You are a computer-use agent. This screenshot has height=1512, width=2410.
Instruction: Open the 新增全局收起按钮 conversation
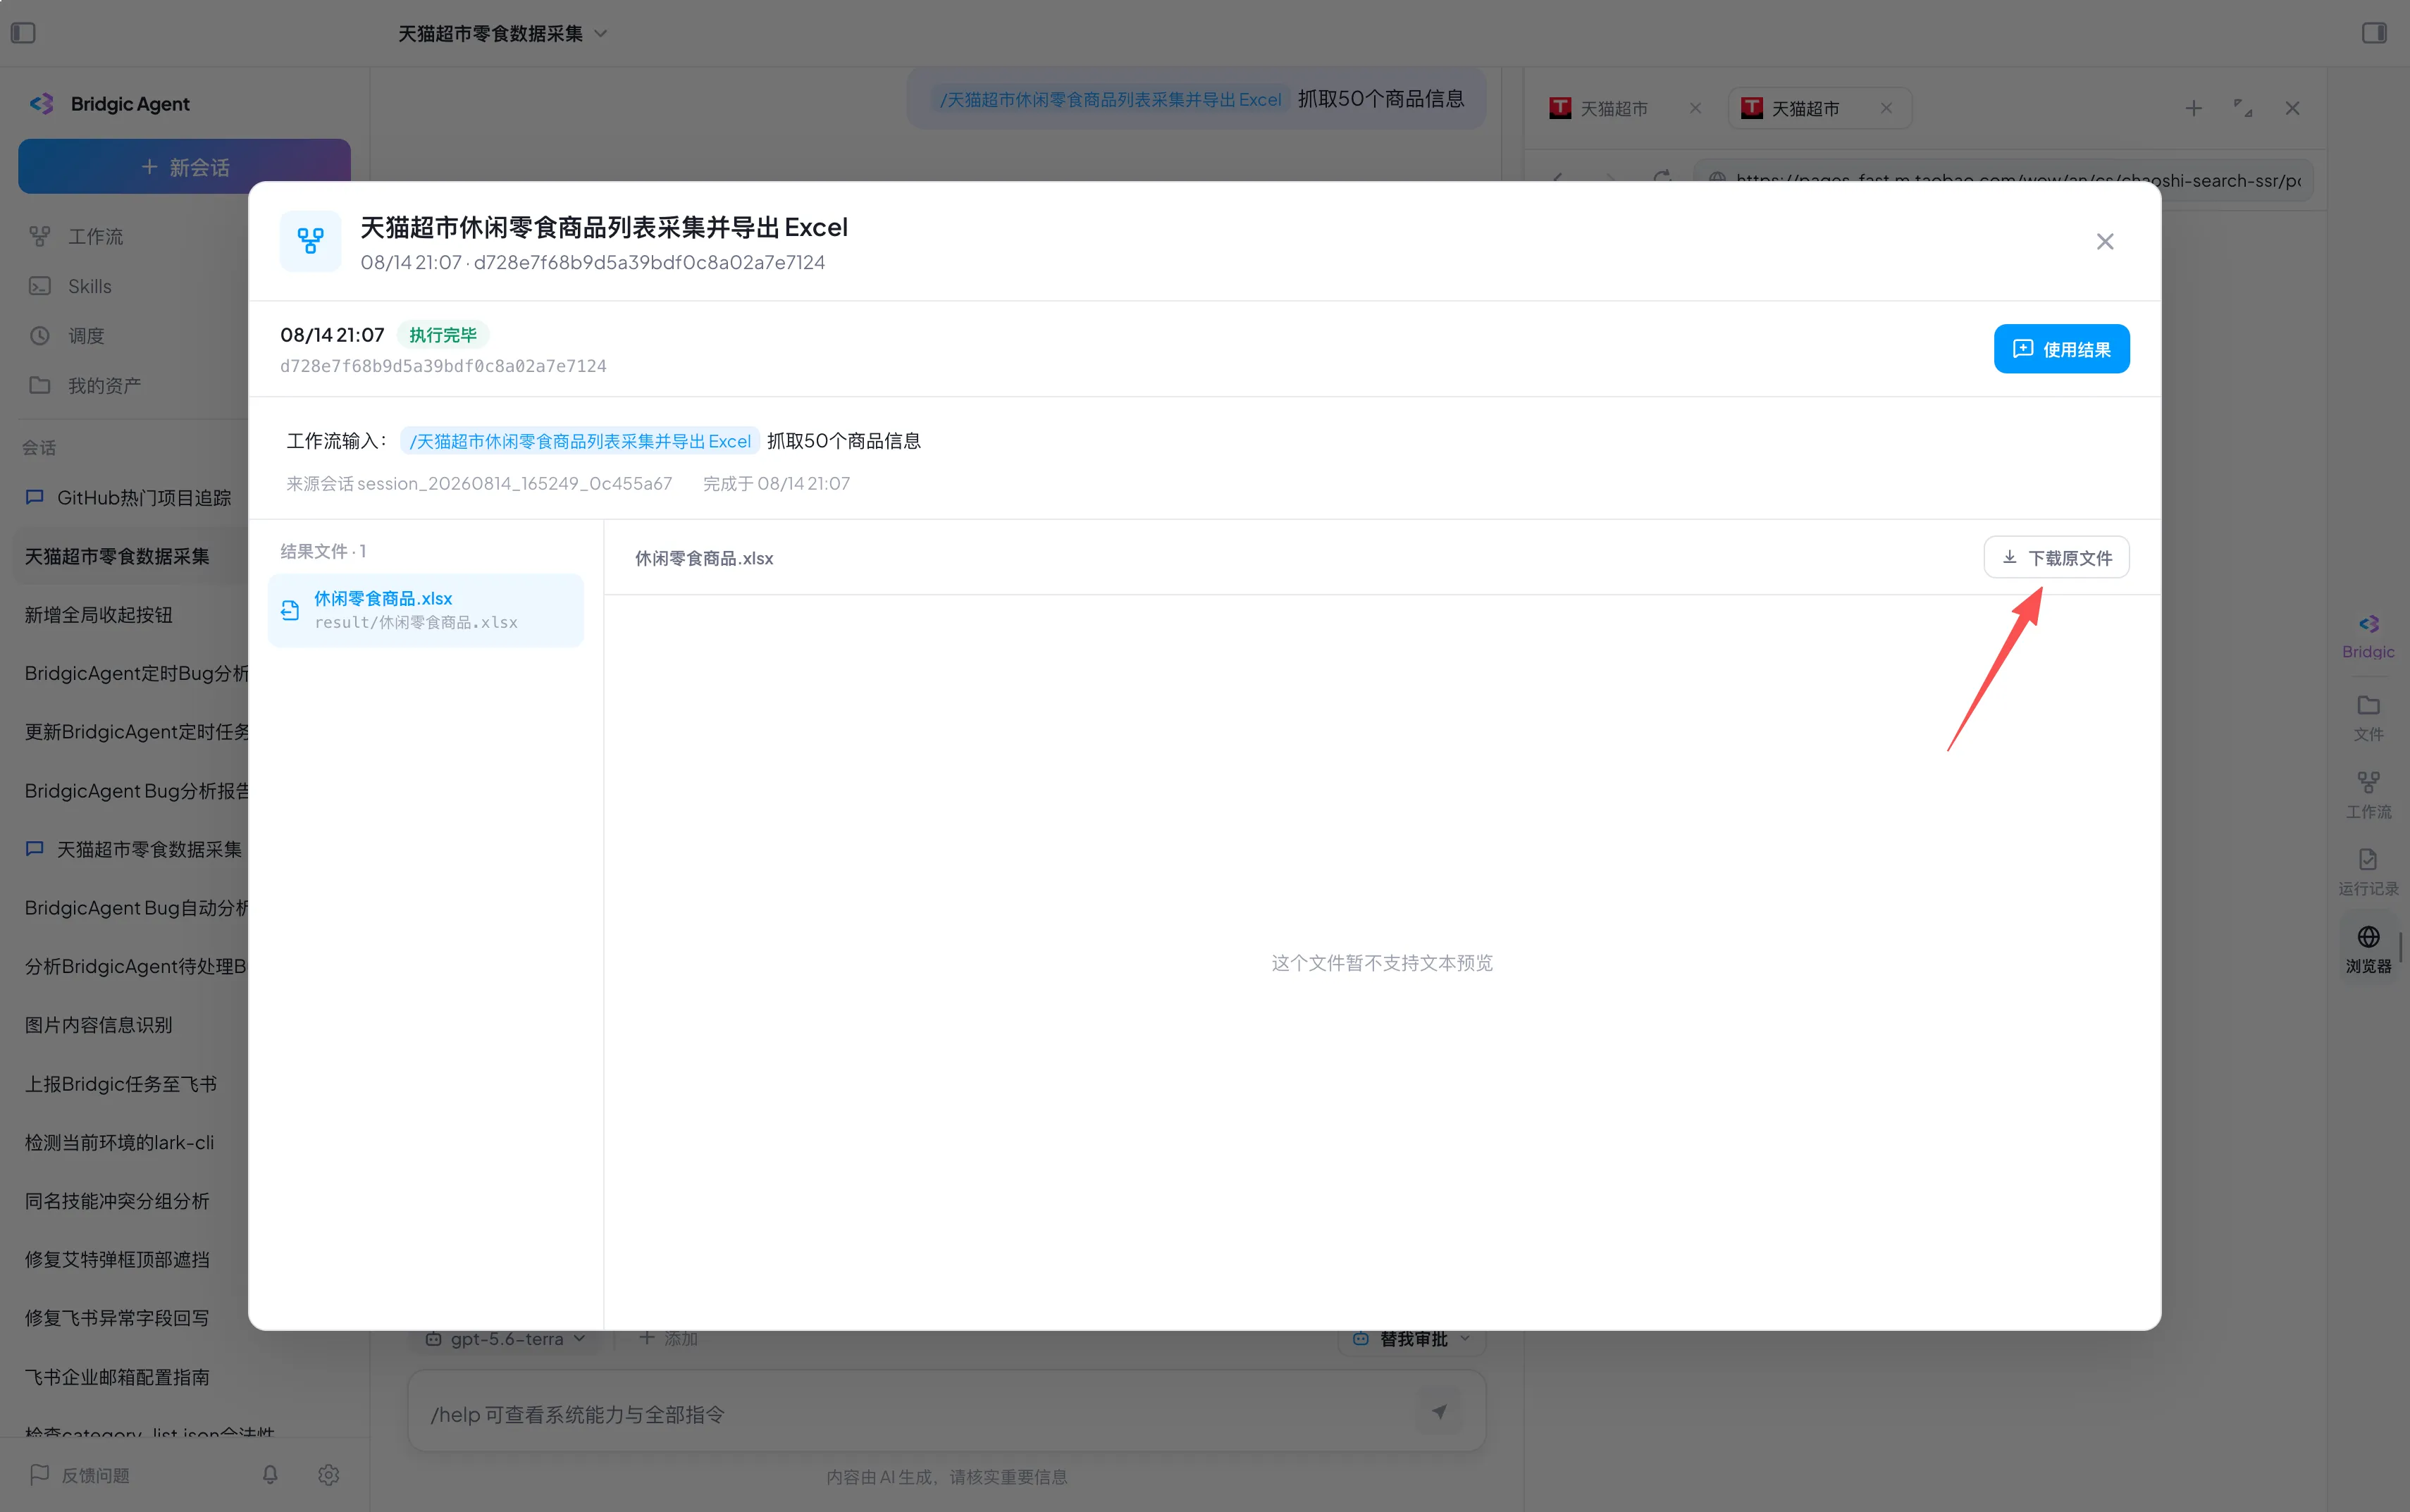coord(98,615)
